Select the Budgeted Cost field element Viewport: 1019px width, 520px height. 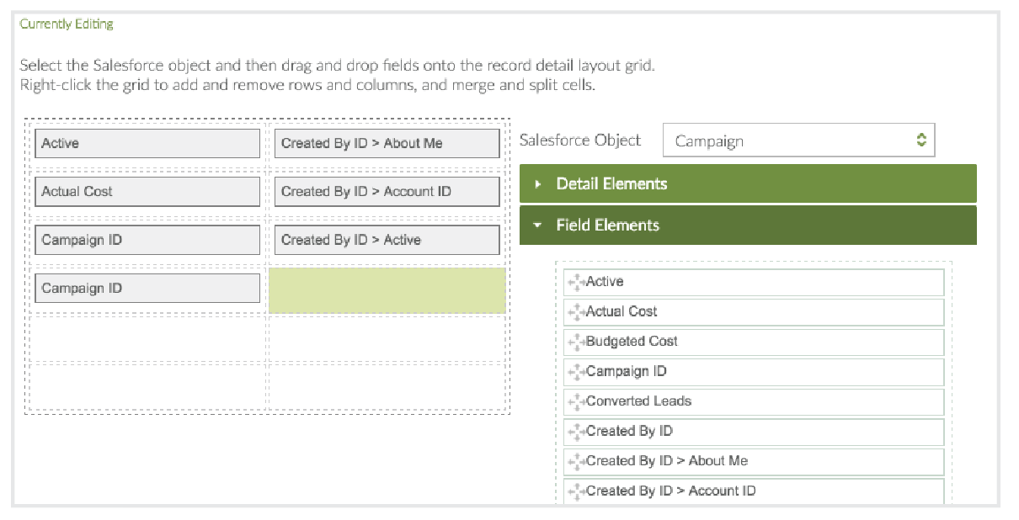click(754, 342)
